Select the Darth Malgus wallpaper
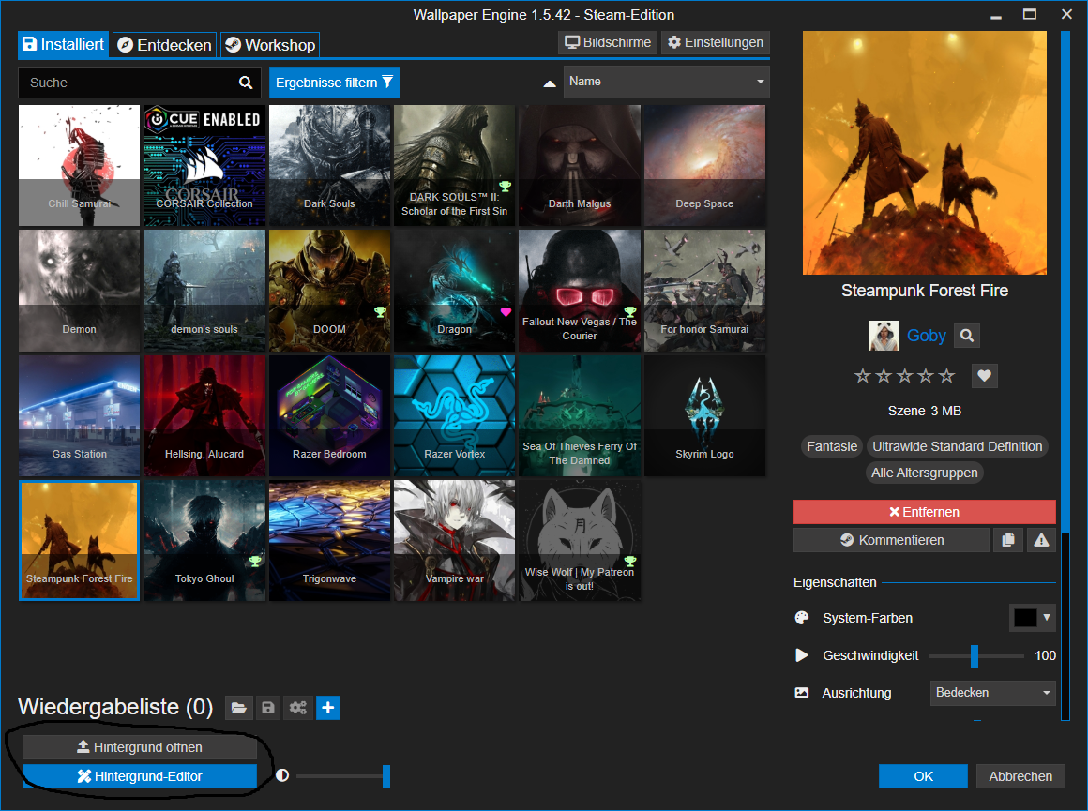This screenshot has height=811, width=1088. (580, 165)
